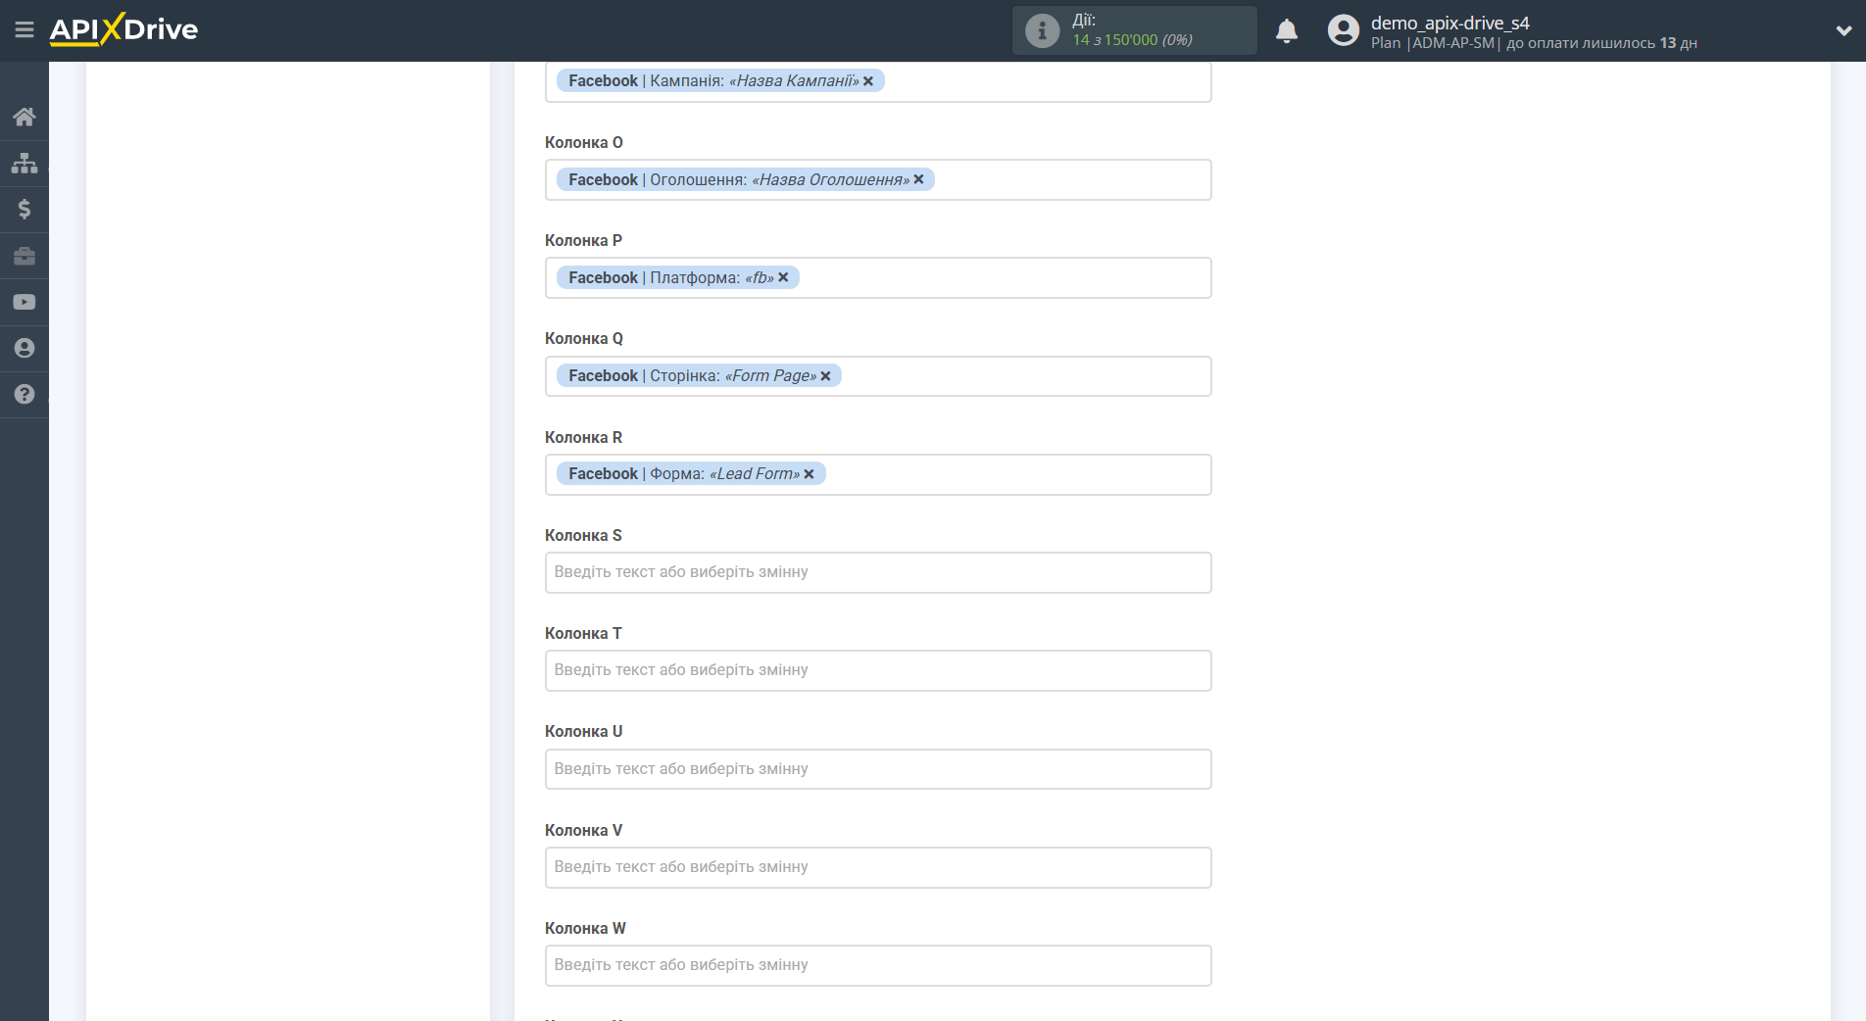Open the help question mark icon
1866x1021 pixels.
[25, 394]
